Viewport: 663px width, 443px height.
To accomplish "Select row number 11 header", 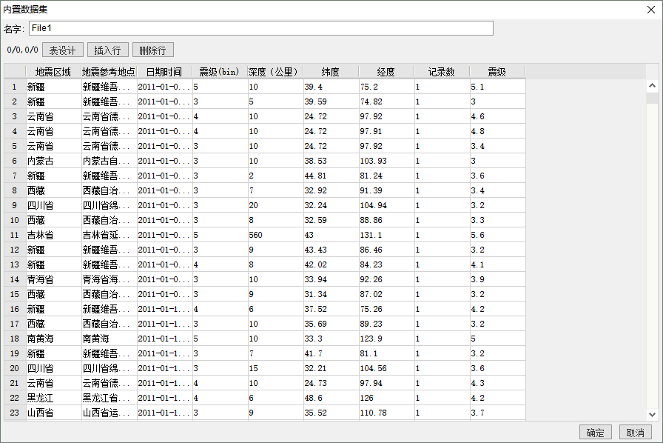I will pos(15,235).
